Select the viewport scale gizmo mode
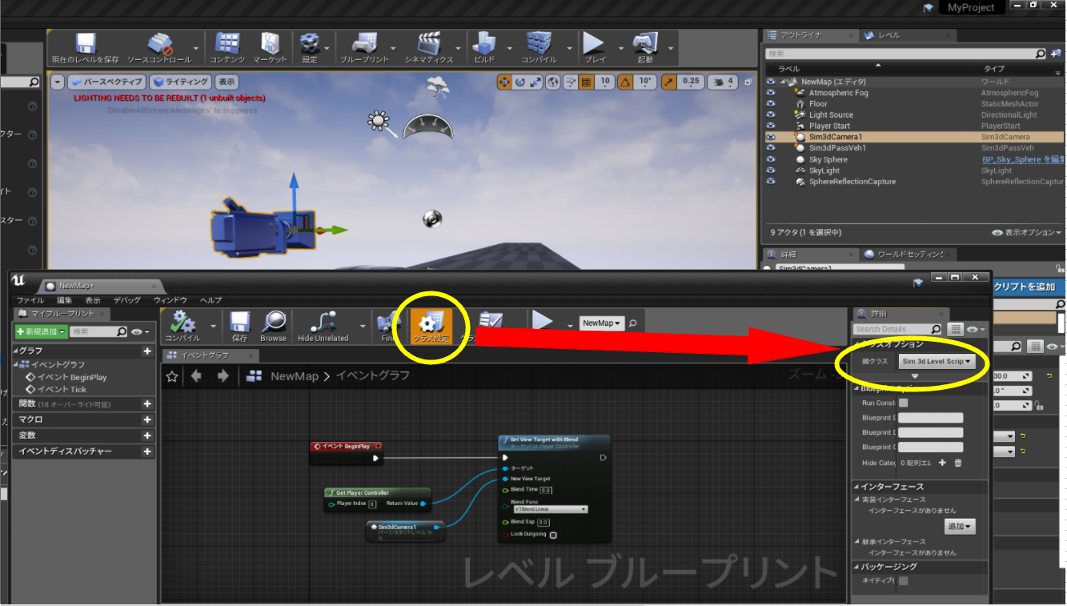Viewport: 1067px width, 606px height. click(535, 82)
